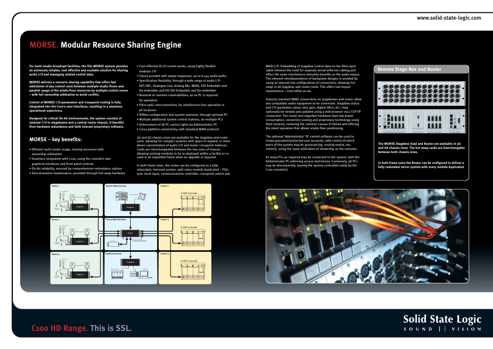Screen dimensions: 493x349
Task: Click the Stagebox box in Studio 1
Action: (x=80, y=207)
